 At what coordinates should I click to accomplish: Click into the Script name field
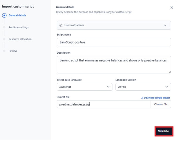[114, 42]
